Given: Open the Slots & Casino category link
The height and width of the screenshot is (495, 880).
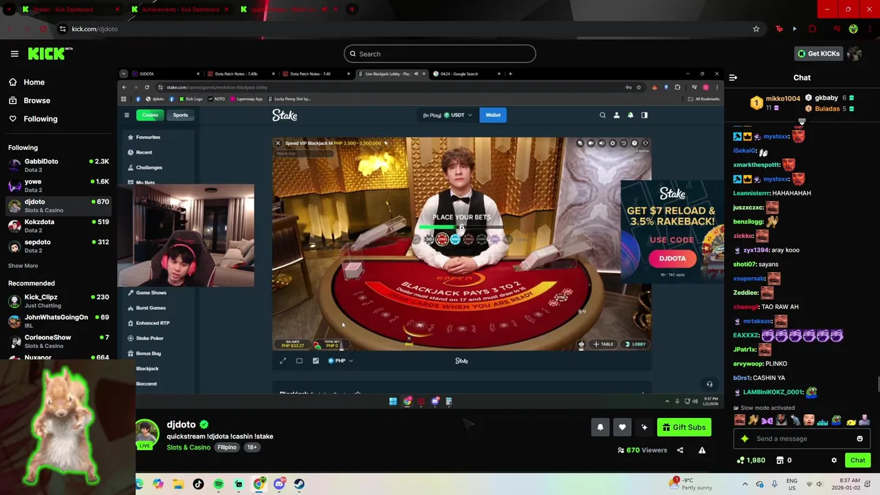Looking at the screenshot, I should [188, 448].
